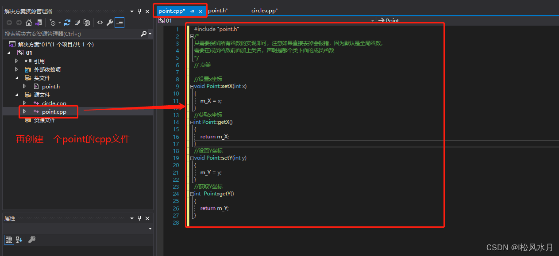Image resolution: width=559 pixels, height=256 pixels.
Task: Collapse the project 01 node arrow
Action: [x=10, y=53]
